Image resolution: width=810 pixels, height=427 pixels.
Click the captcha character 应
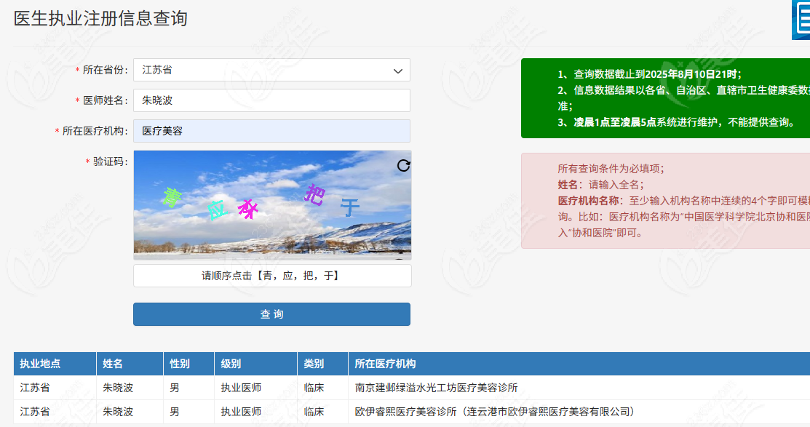218,209
